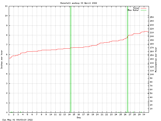Click the day '4' tick label
The width and height of the screenshot is (161, 121).
(x=23, y=114)
